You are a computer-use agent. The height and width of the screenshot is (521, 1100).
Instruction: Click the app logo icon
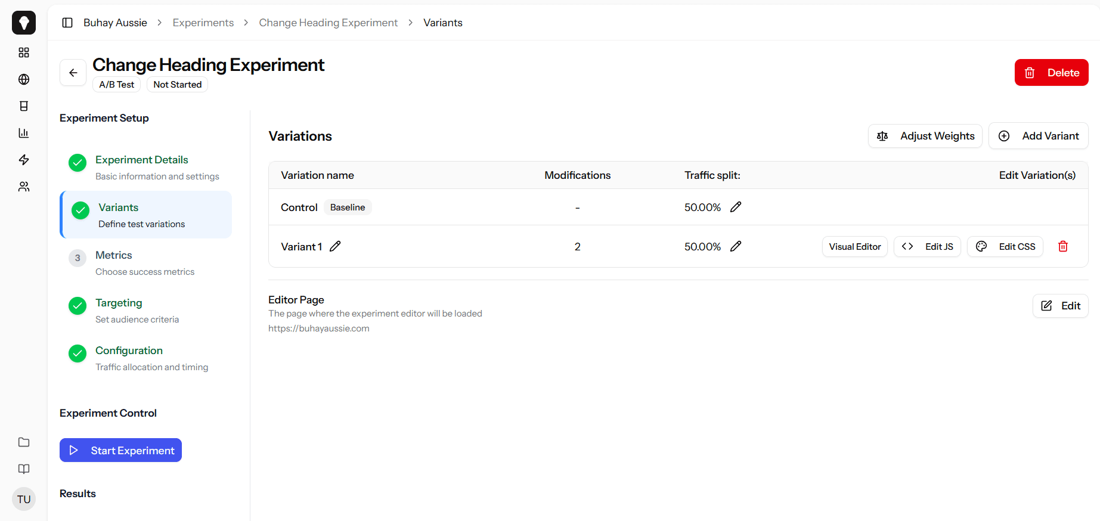coord(24,23)
